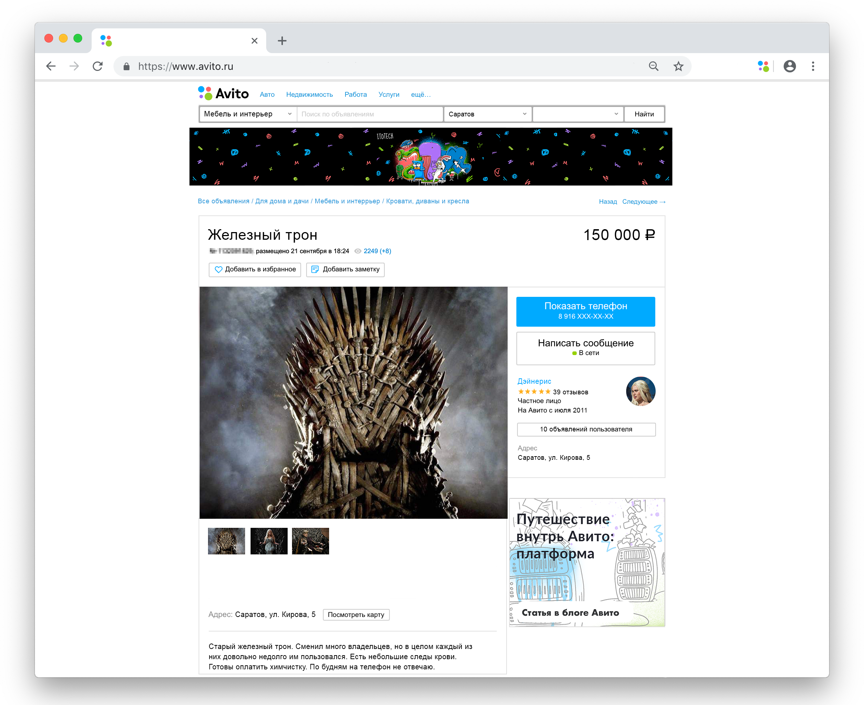Click the Поиск по объявлениям search field
This screenshot has height=705, width=864.
[370, 114]
